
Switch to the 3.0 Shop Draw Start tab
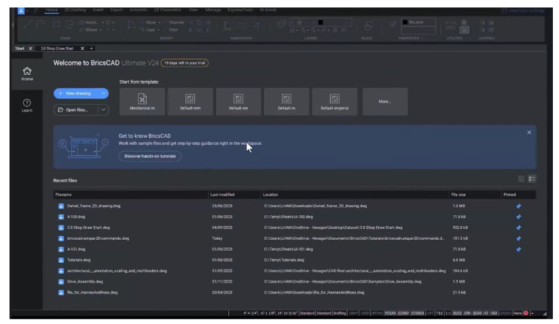(x=57, y=48)
